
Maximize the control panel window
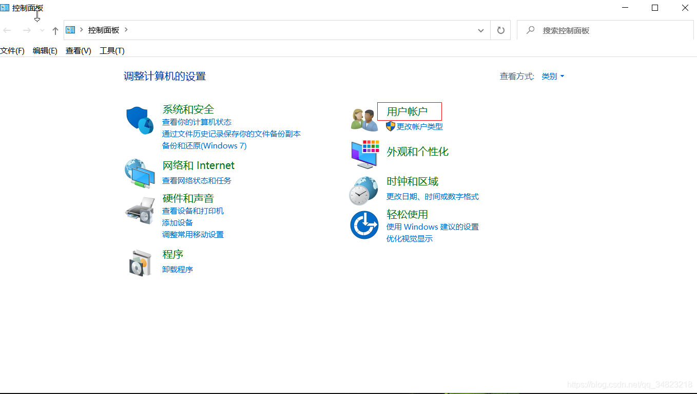point(655,8)
